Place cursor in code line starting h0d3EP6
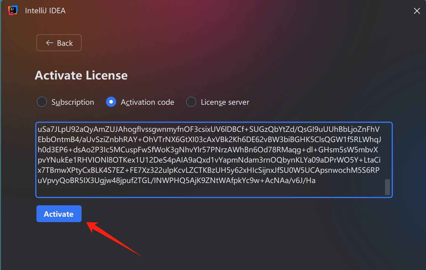Viewport: 426px width, 270px height. (208, 150)
